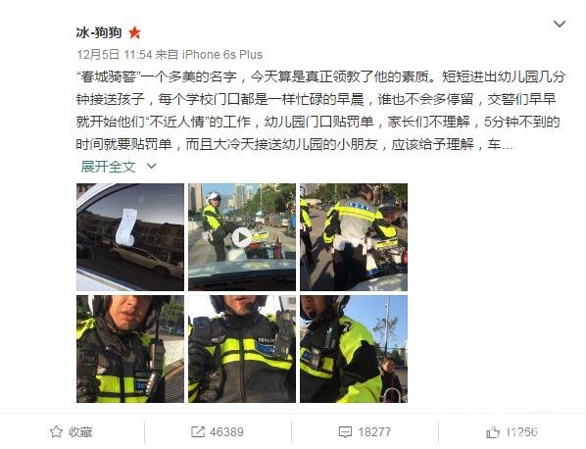Click the comment count 18277
586x449 pixels.
(374, 432)
